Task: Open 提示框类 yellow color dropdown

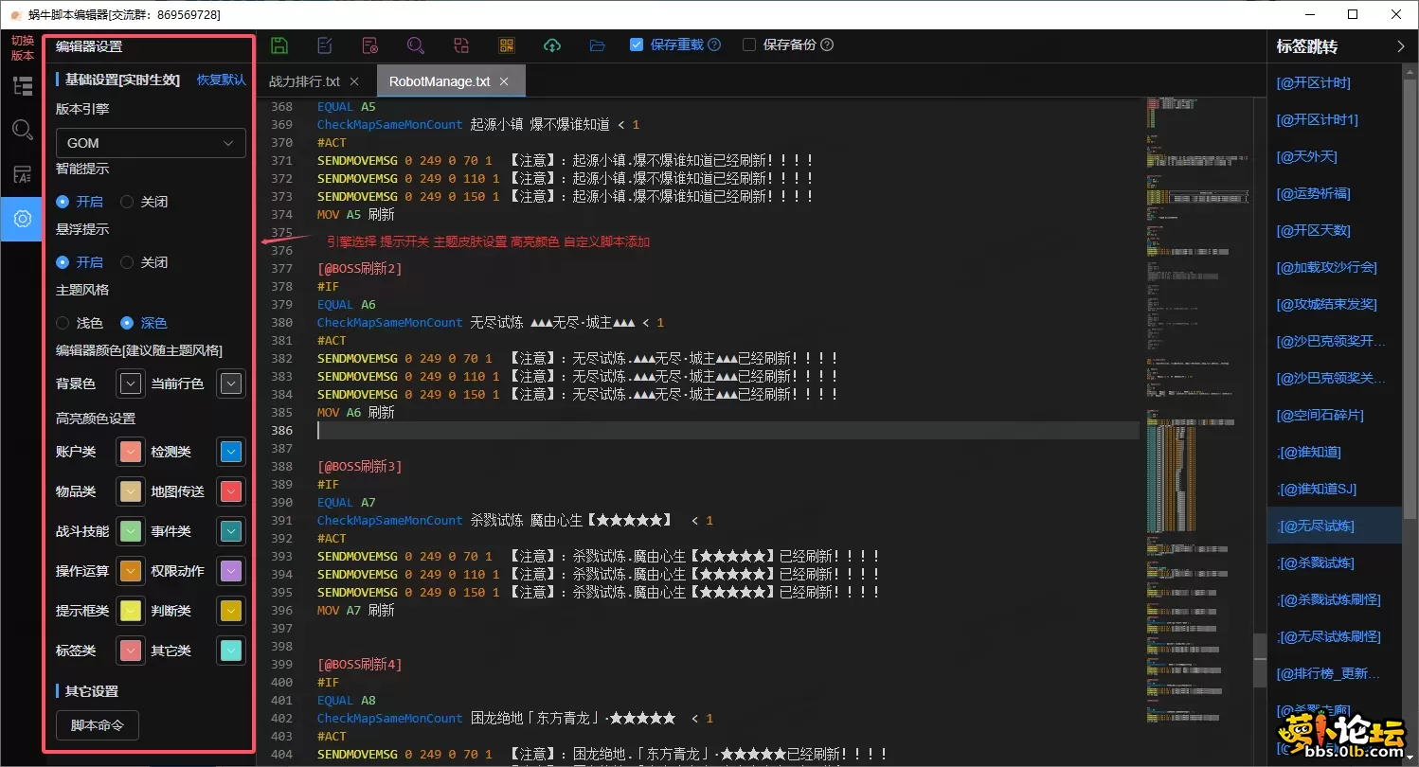Action: pos(130,611)
